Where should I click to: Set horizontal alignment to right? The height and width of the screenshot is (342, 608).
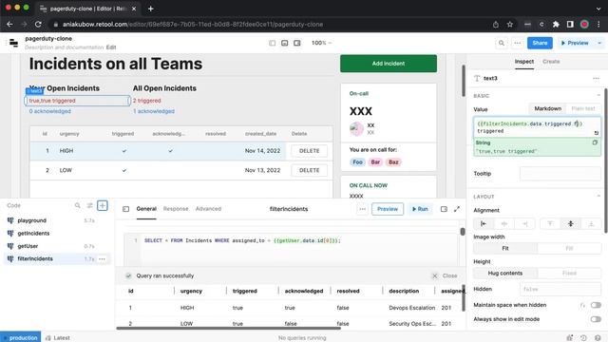click(524, 224)
